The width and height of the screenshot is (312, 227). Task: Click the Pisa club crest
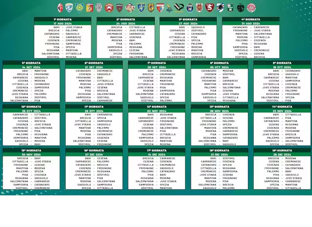coord(190,8)
